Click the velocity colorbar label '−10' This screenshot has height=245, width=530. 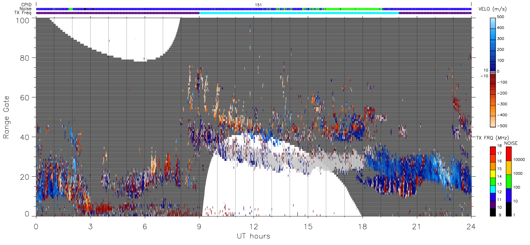coord(484,76)
